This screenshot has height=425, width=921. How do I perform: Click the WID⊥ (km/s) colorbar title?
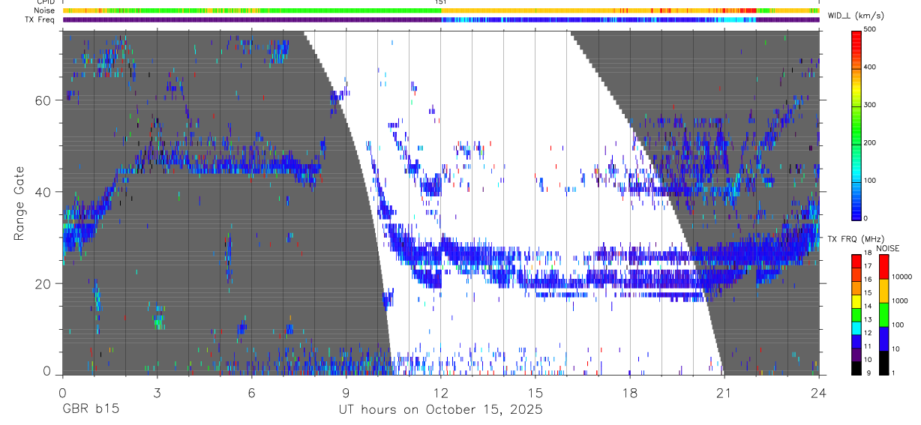tap(854, 16)
